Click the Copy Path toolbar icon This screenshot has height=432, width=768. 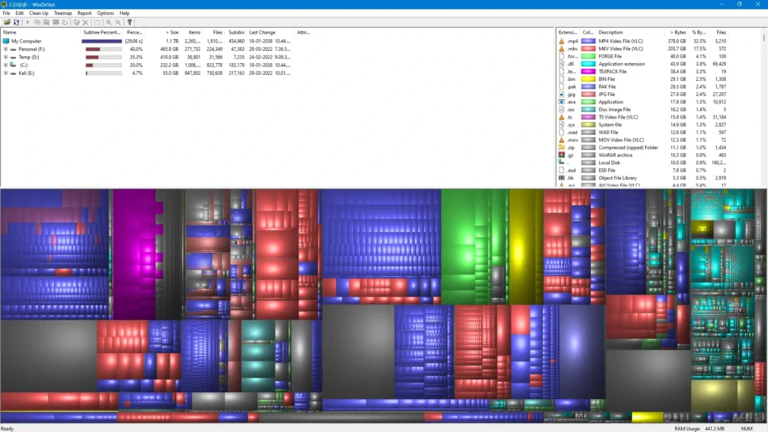[x=37, y=22]
